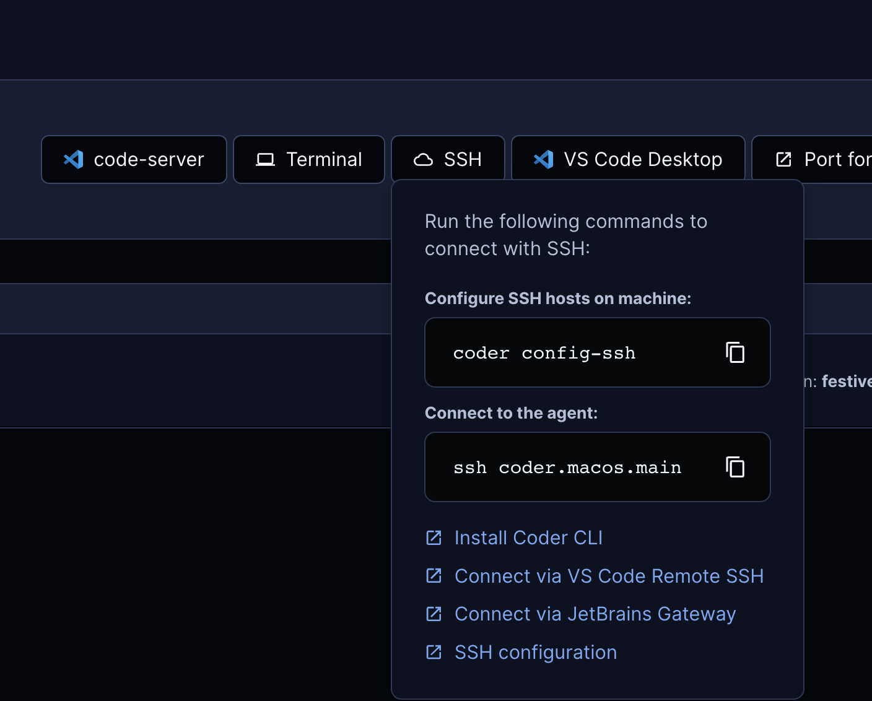Screen dimensions: 872x701
Task: Click the cloud icon on SSH button
Action: 423,160
